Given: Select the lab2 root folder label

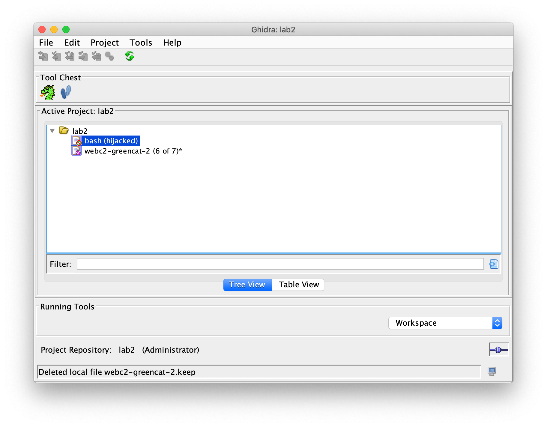Looking at the screenshot, I should (x=80, y=131).
